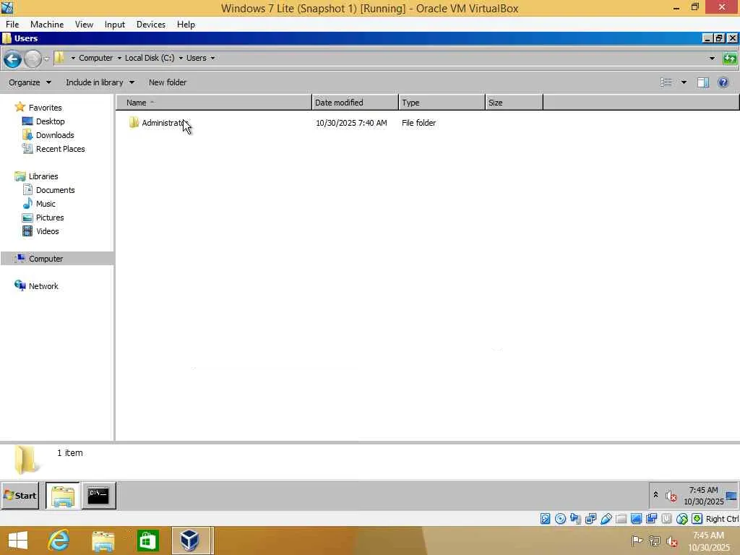Click the VirtualBox icon on host taskbar

(x=190, y=541)
